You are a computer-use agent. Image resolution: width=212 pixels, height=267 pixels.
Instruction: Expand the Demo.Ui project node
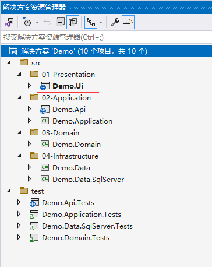[29, 86]
